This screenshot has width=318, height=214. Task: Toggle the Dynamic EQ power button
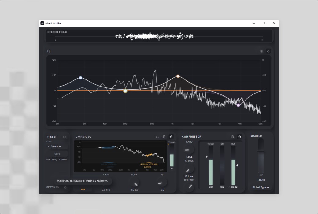pyautogui.click(x=171, y=137)
